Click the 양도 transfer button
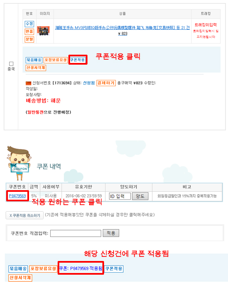The width and height of the screenshot is (228, 290). click(x=140, y=196)
